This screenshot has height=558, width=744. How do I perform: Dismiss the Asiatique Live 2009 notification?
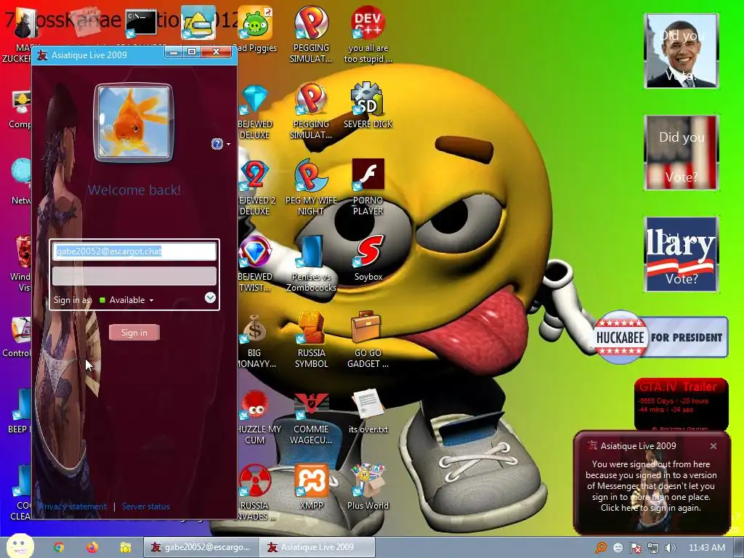point(713,446)
